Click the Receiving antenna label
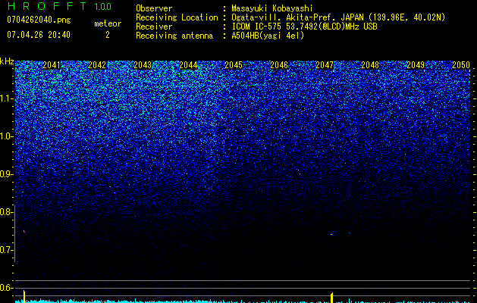477x303 pixels. pyautogui.click(x=174, y=36)
